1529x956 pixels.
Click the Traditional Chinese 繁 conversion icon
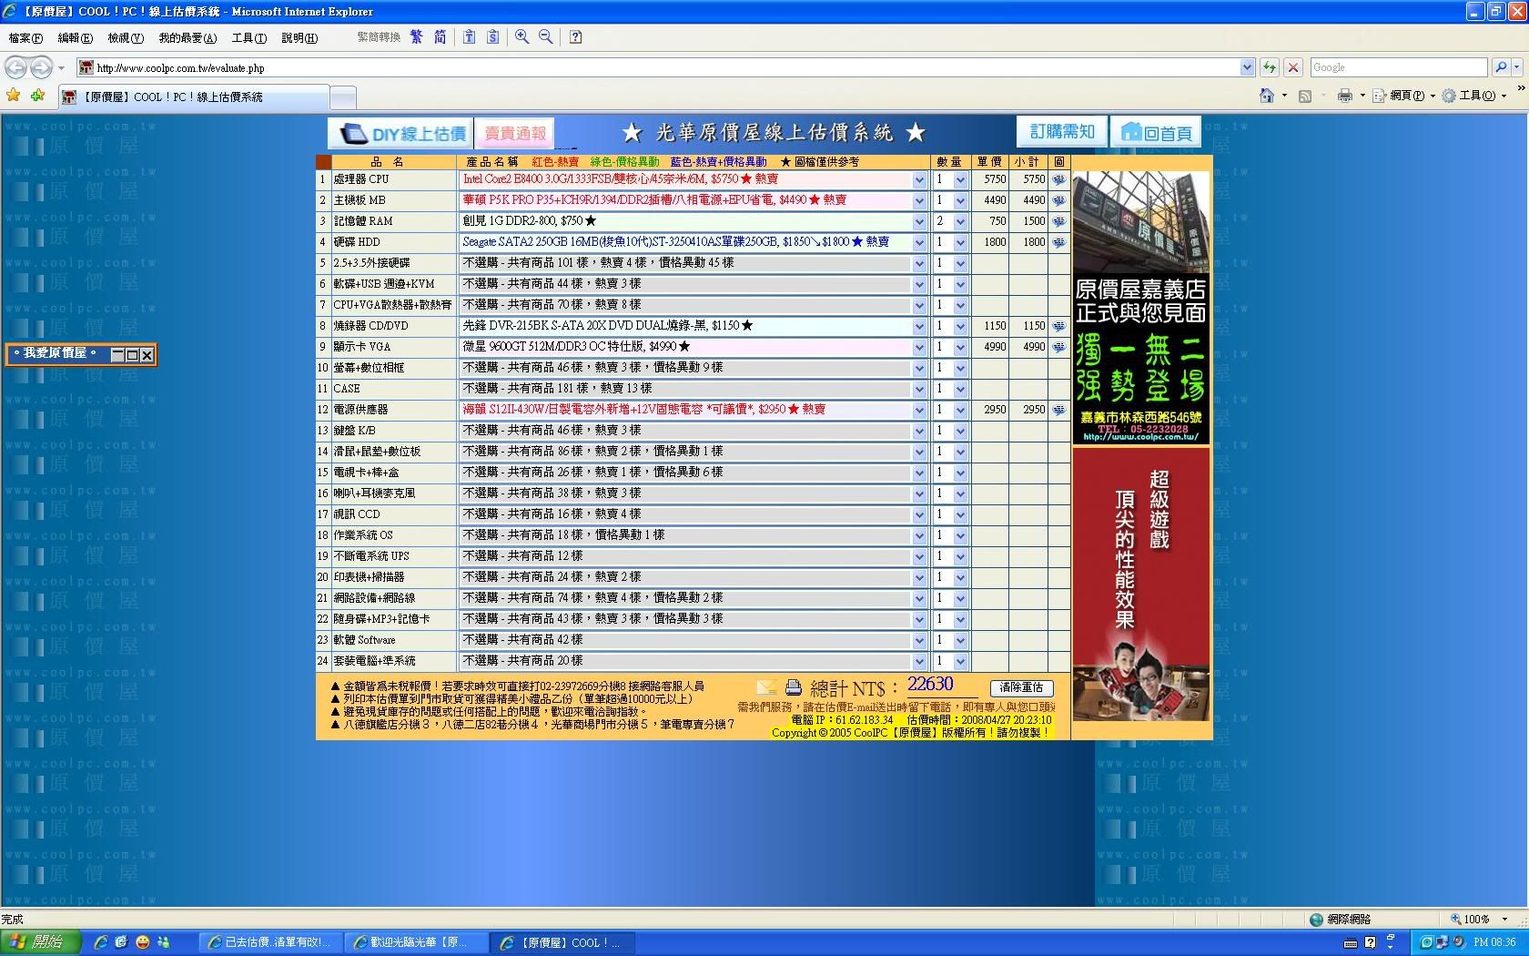tap(417, 37)
